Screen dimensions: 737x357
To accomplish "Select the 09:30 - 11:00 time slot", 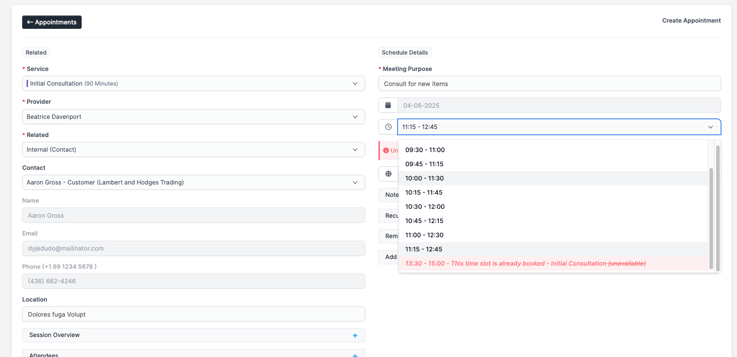I will [x=425, y=150].
